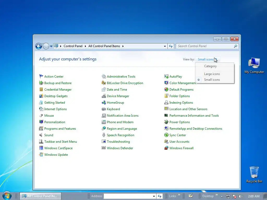Expand the taskbar Links chevron
Image resolution: width=267 pixels, height=200 pixels.
(179, 195)
